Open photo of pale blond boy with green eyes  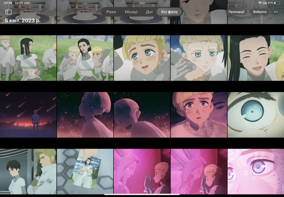point(199,58)
